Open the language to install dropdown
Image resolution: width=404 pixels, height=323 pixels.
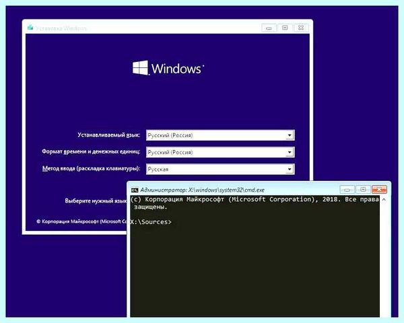point(220,135)
